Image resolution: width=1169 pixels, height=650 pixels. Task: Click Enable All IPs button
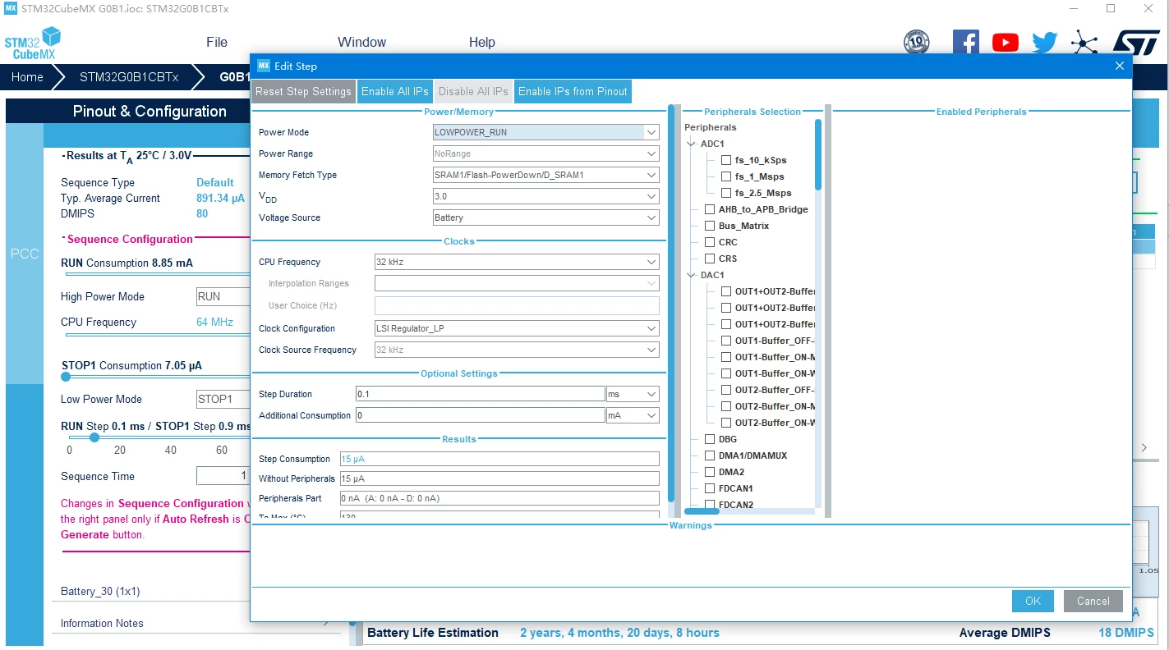[395, 91]
